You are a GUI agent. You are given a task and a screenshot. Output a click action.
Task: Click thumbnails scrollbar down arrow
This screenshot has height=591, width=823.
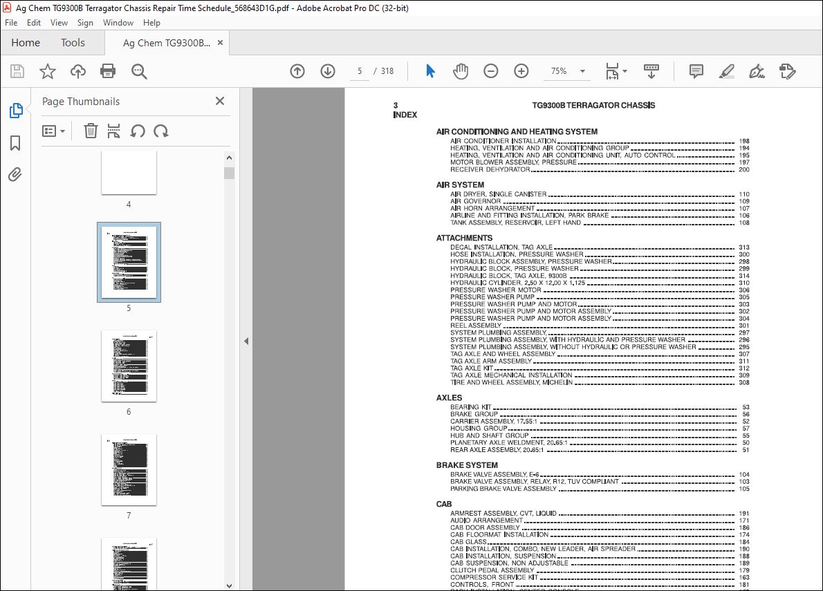coord(230,585)
